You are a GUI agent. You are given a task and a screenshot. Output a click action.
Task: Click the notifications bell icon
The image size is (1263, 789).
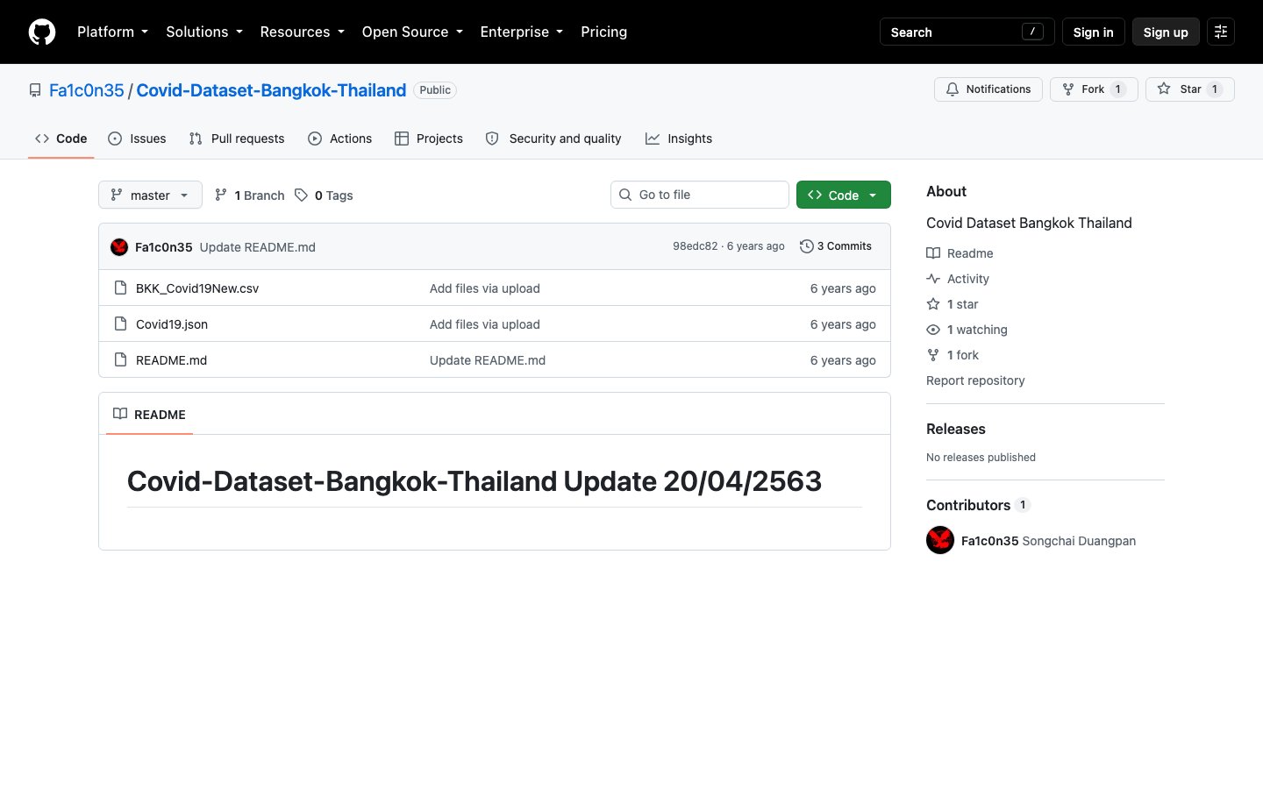(x=953, y=89)
